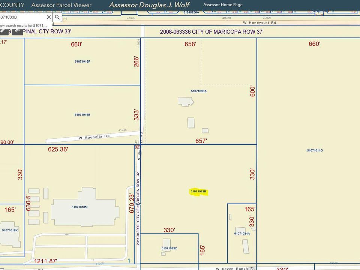This screenshot has height=270, width=360.
Task: Select parcel label 51071034A
Action: click(x=242, y=234)
